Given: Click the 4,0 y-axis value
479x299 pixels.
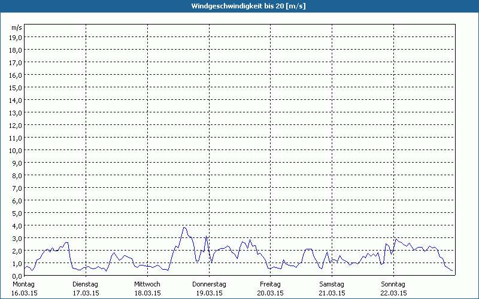Looking at the screenshot, I should pyautogui.click(x=17, y=226).
